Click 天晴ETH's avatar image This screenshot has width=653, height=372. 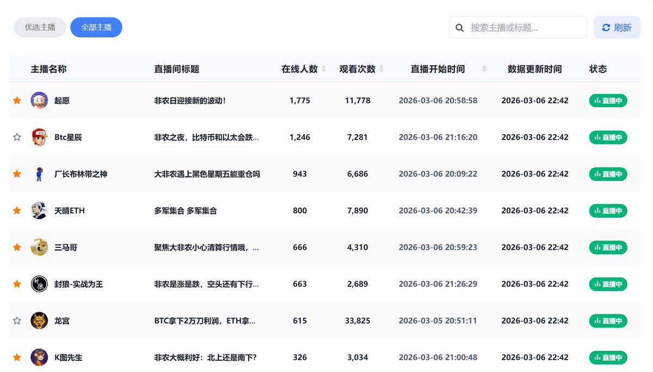click(39, 211)
